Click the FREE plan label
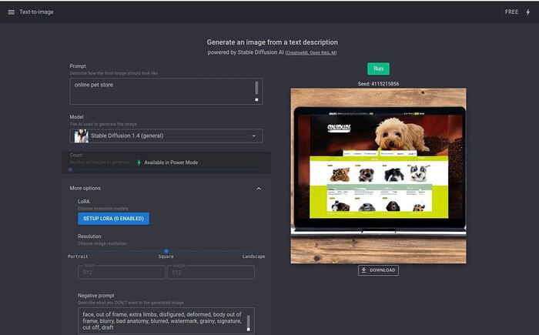 511,12
